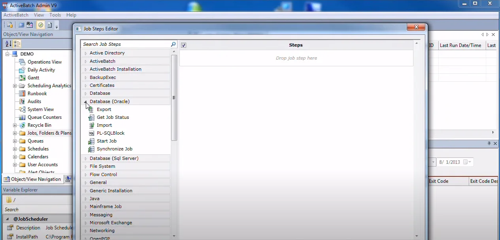Image resolution: width=500 pixels, height=240 pixels.
Task: Expand the Scheduling Analytics node
Action: 15,86
